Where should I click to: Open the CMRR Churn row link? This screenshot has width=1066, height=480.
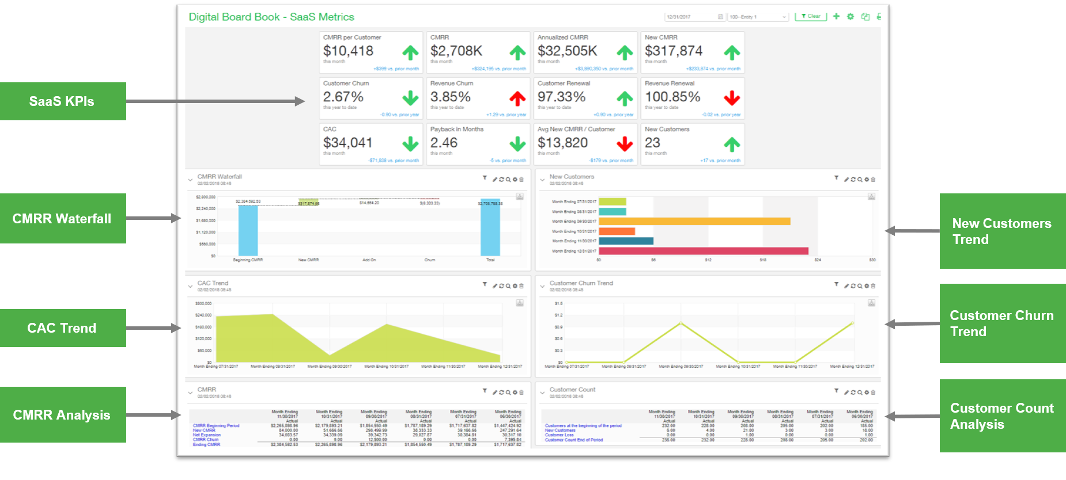point(205,440)
